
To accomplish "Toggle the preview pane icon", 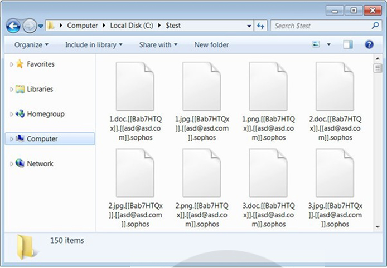I will click(348, 44).
